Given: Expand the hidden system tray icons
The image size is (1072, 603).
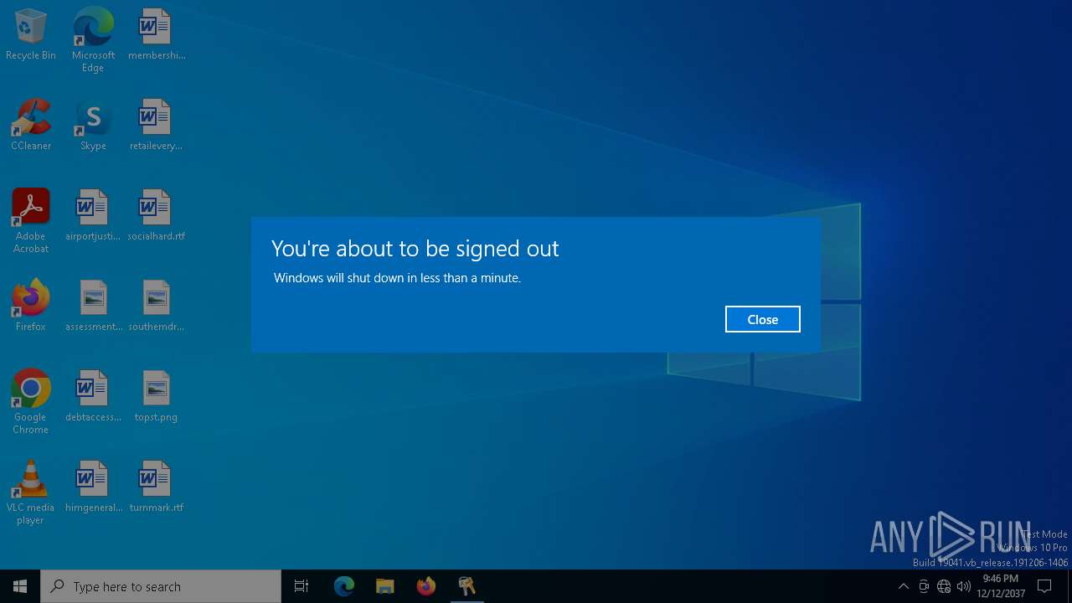Looking at the screenshot, I should (903, 586).
